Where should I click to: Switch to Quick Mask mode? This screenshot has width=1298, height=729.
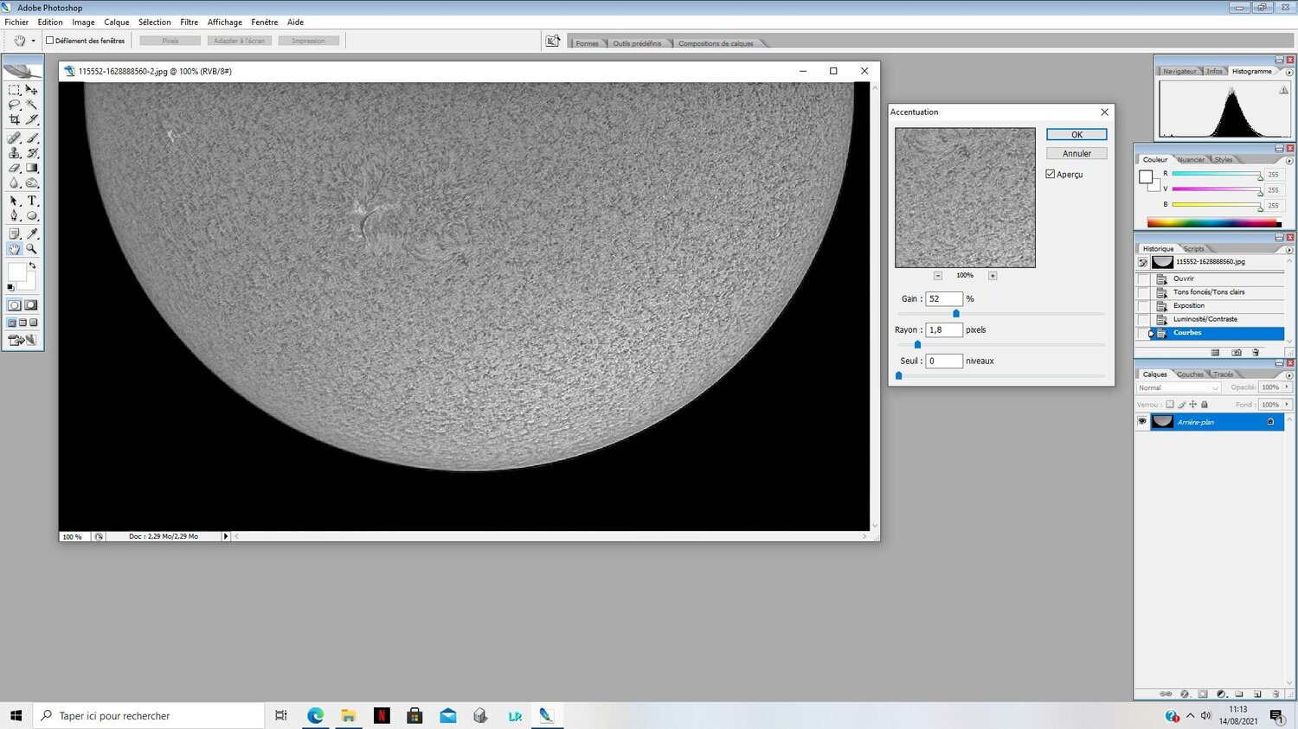click(x=31, y=305)
